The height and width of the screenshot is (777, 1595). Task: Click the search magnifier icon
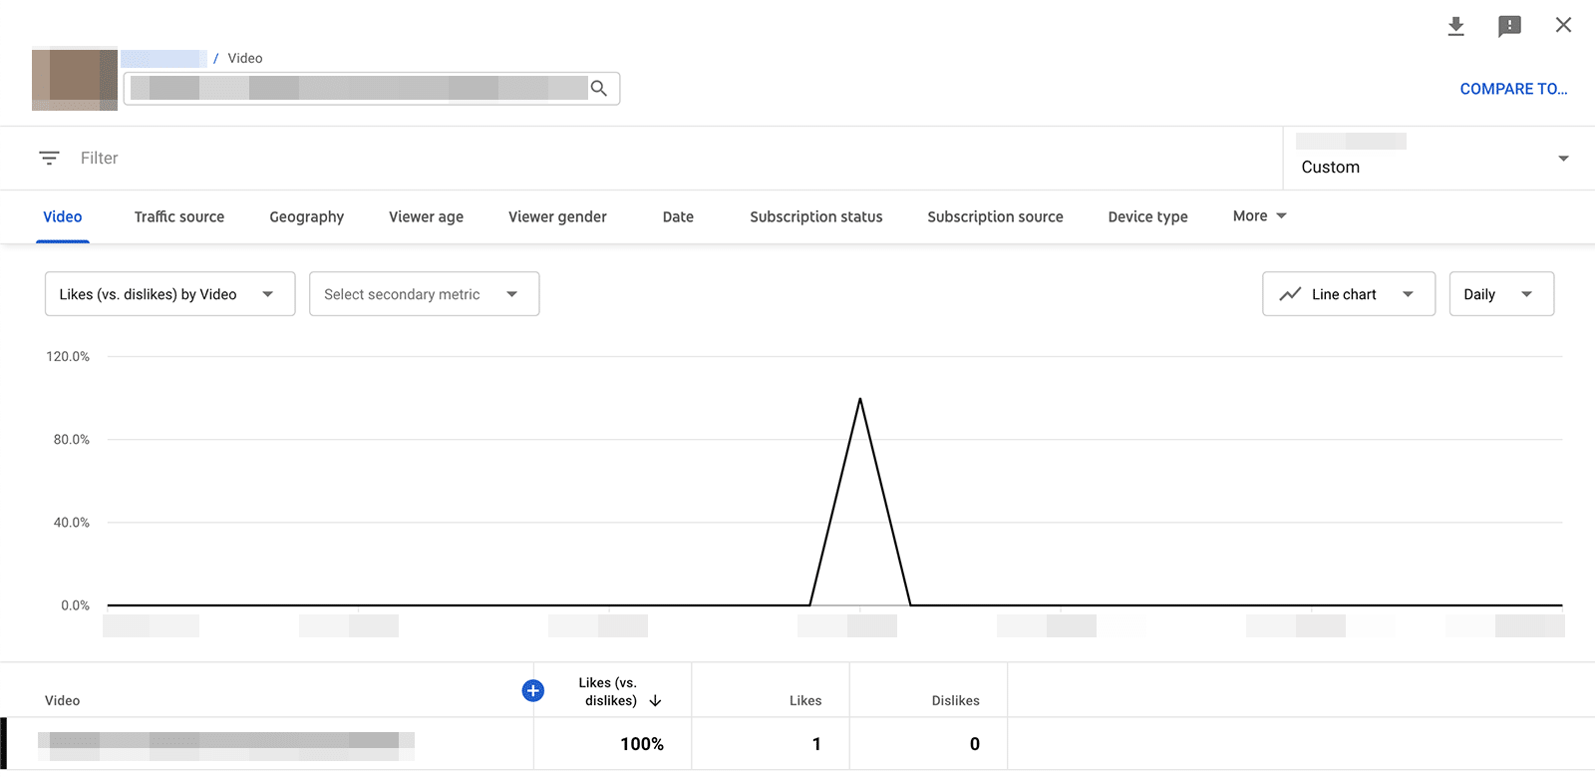pyautogui.click(x=599, y=89)
